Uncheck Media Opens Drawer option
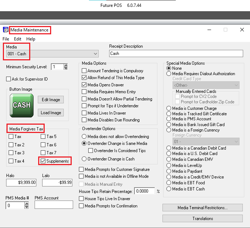 tap(84, 85)
